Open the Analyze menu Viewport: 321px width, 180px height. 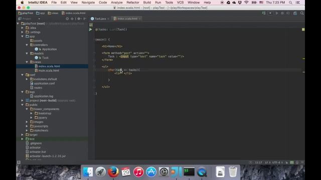tap(116, 2)
